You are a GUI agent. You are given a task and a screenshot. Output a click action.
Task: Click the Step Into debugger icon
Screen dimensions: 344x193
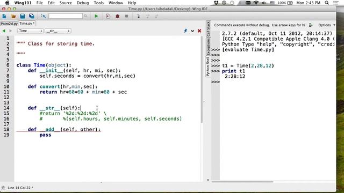pos(139,16)
